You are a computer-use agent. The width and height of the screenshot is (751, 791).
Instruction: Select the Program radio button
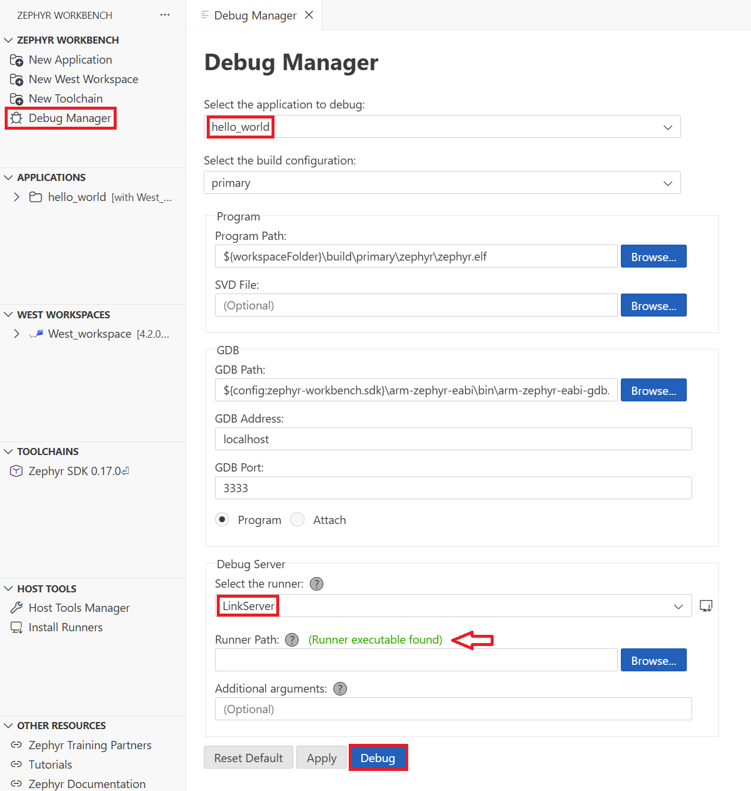pyautogui.click(x=222, y=519)
